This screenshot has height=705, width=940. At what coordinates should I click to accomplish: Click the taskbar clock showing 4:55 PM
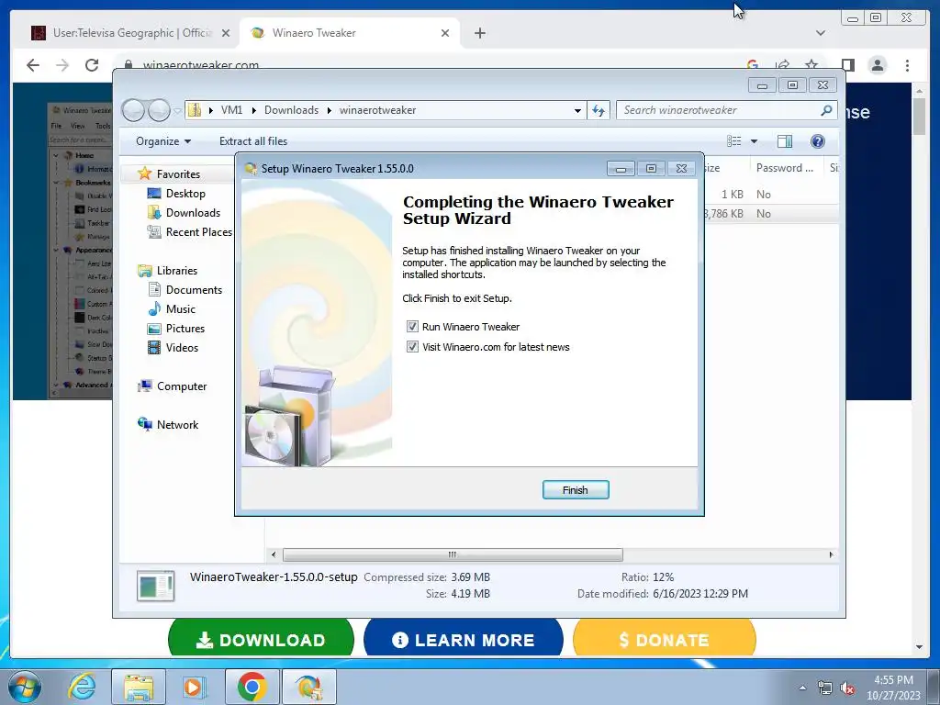pos(893,688)
